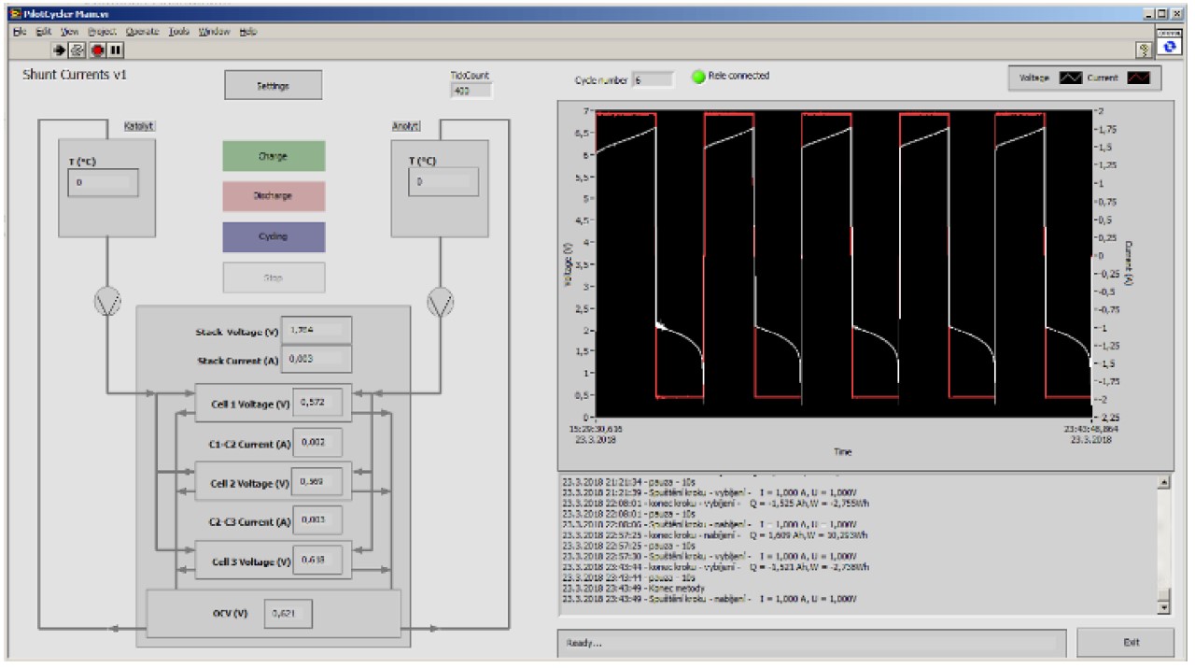Click the voltage-current chart plot area
Image resolution: width=1195 pixels, height=668 pixels.
(x=844, y=263)
